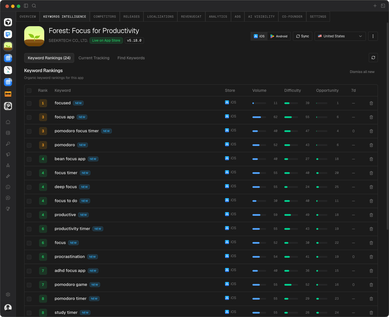Click the 'Opportunity' column header
This screenshot has height=317, width=389.
(327, 90)
